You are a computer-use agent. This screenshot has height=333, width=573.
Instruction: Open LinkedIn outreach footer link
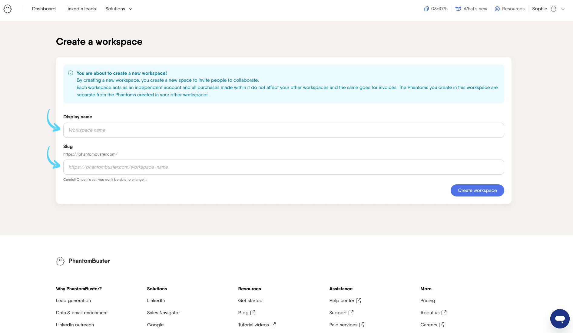coord(75,325)
